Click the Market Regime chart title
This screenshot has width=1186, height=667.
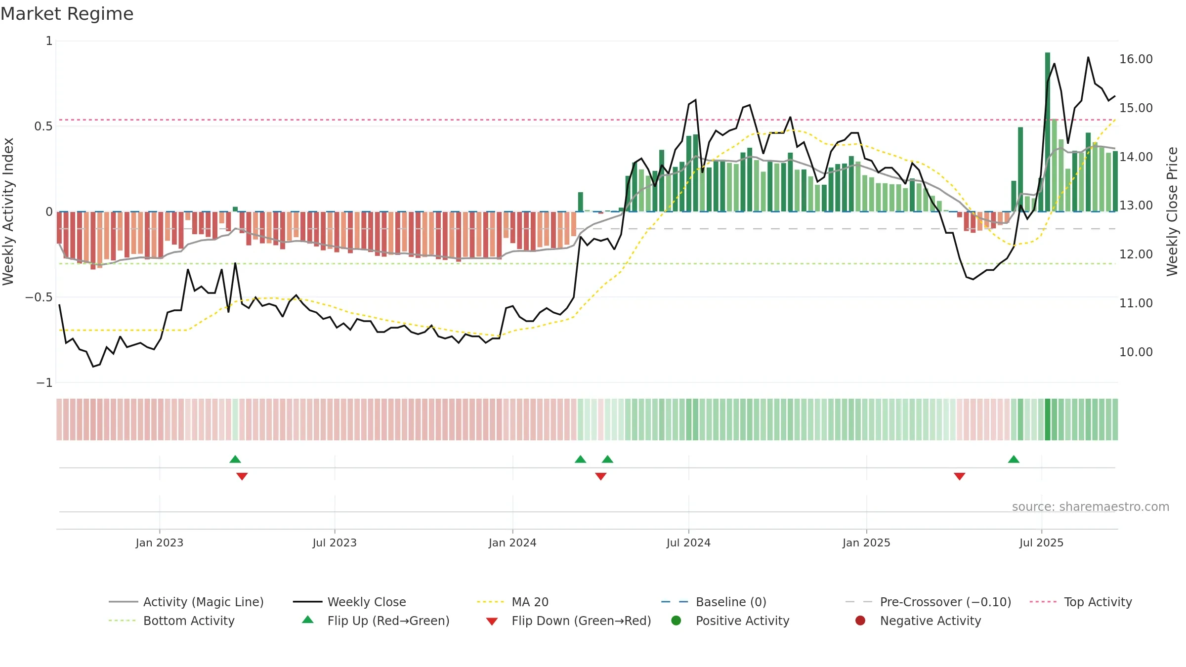click(x=67, y=14)
